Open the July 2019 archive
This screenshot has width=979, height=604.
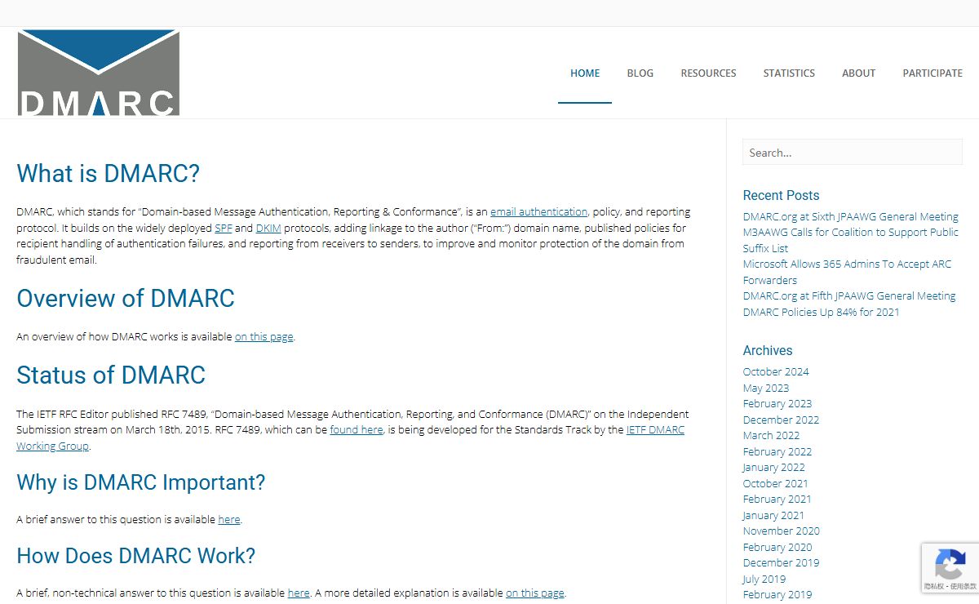point(764,579)
